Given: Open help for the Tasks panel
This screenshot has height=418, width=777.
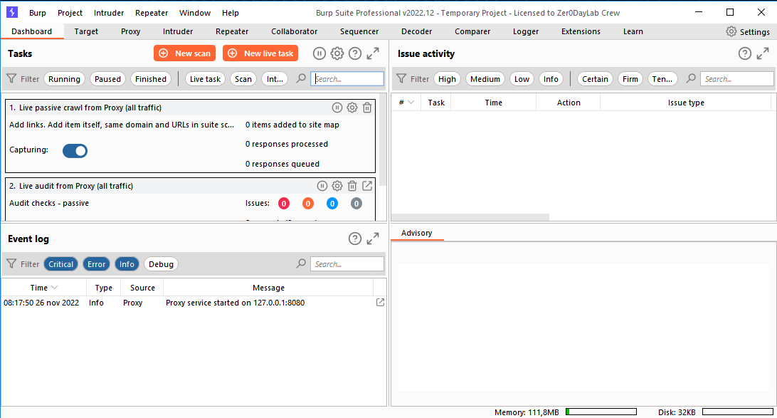Looking at the screenshot, I should [355, 53].
